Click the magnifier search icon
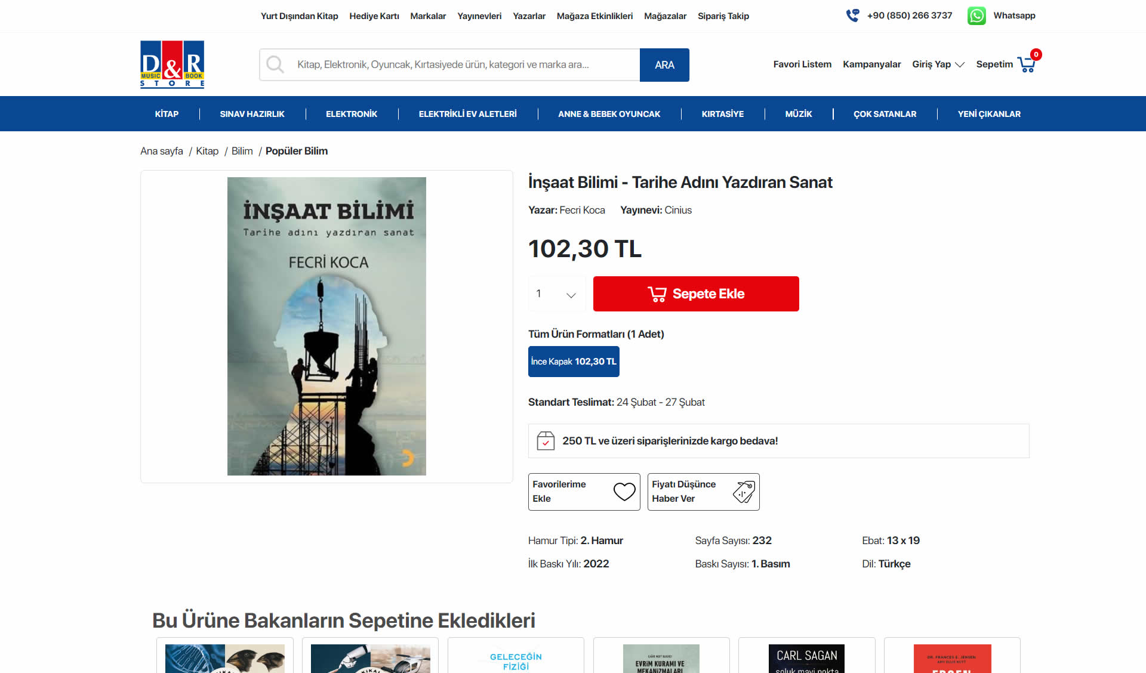1146x673 pixels. [x=275, y=64]
